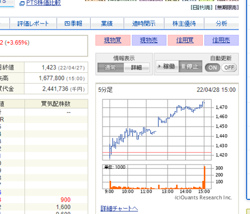Click the 信用買 button
250x214 pixels.
tap(185, 40)
